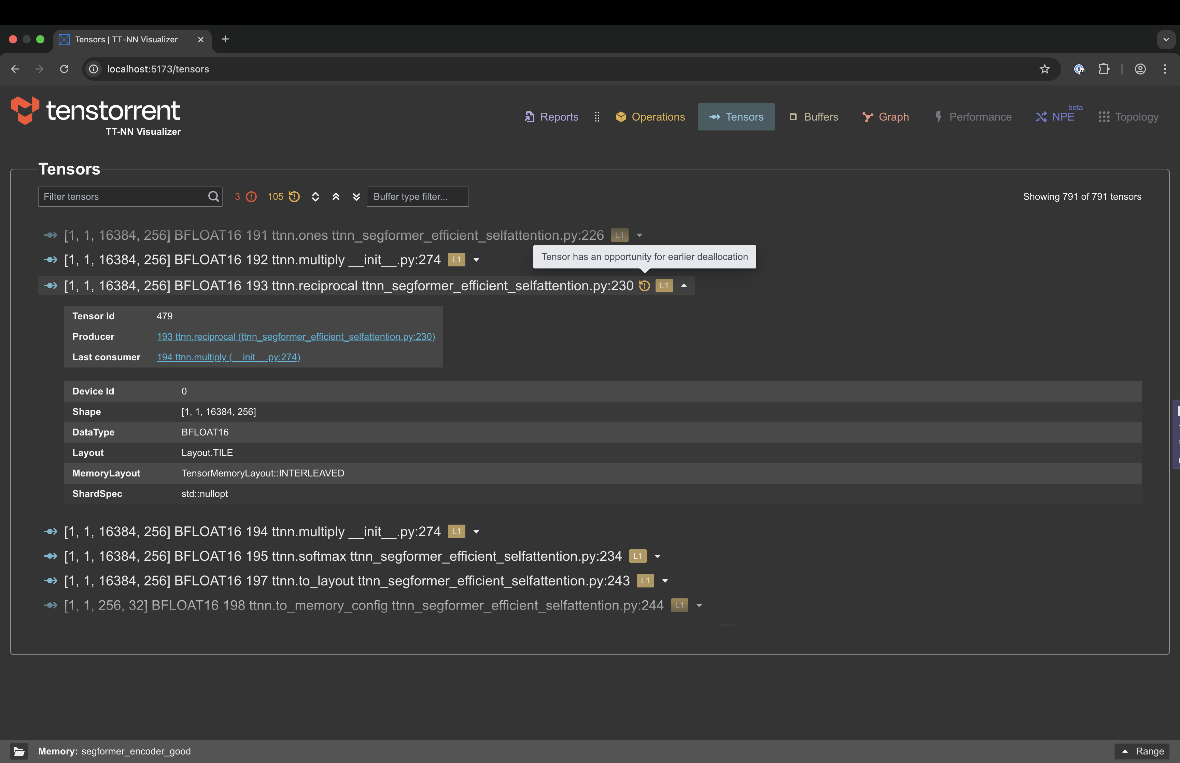Follow the producer link 193 ttnn.reciprocal
The height and width of the screenshot is (763, 1180).
[296, 337]
